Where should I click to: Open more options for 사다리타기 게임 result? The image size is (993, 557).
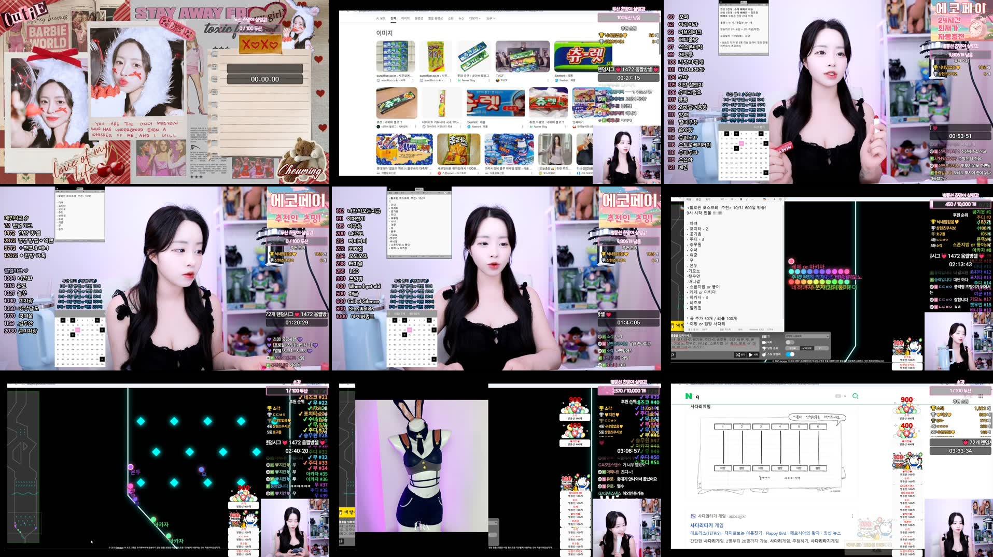[x=852, y=516]
